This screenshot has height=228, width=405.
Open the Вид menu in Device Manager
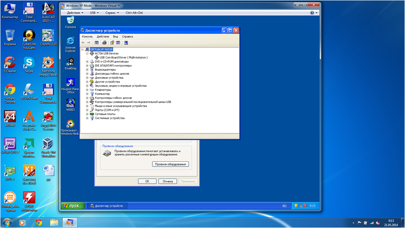click(115, 36)
